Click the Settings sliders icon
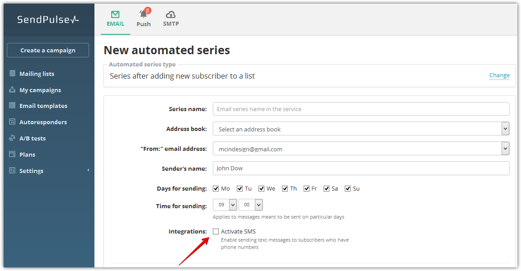The height and width of the screenshot is (271, 521). click(x=12, y=171)
